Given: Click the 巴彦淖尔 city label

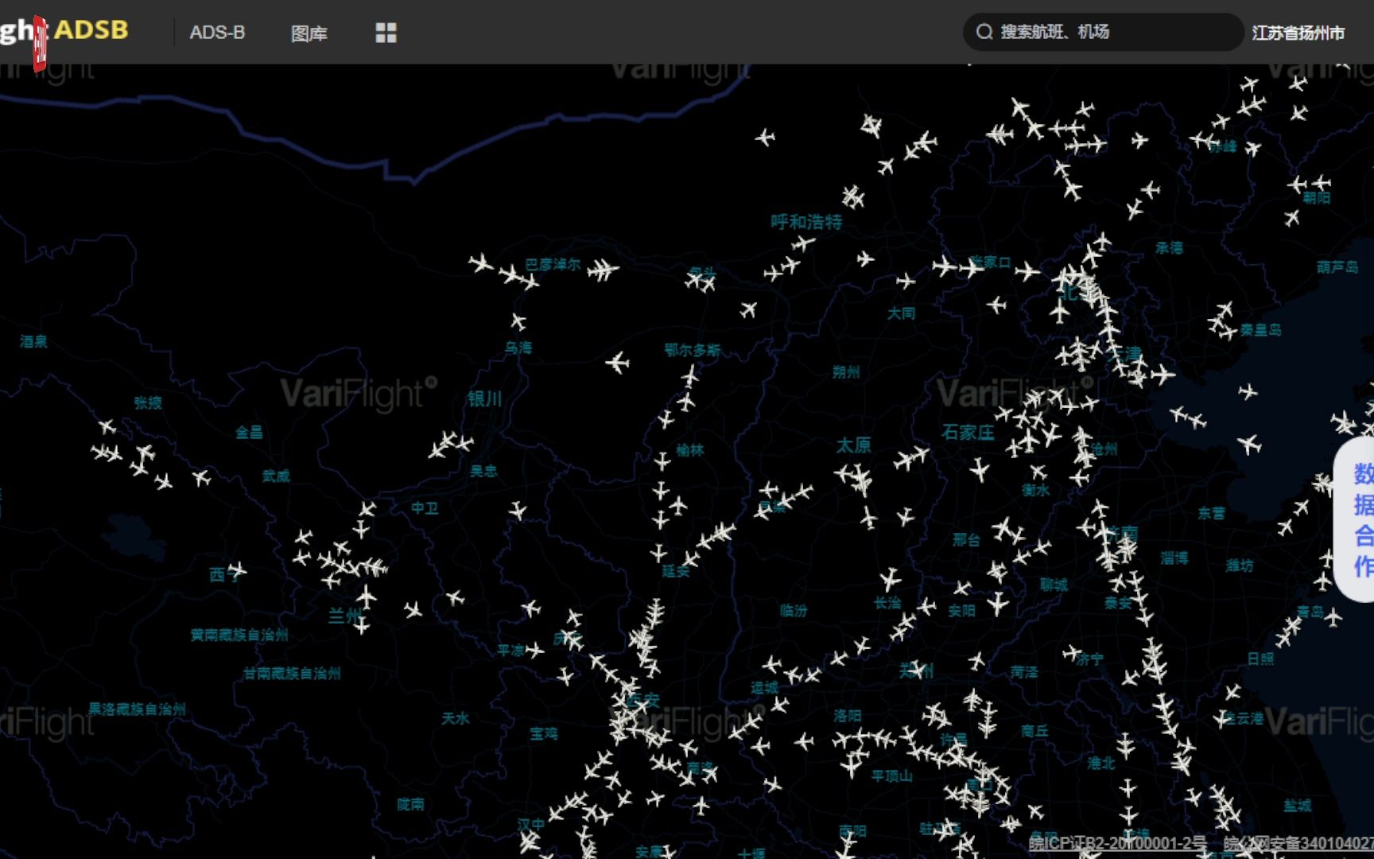Looking at the screenshot, I should (553, 264).
